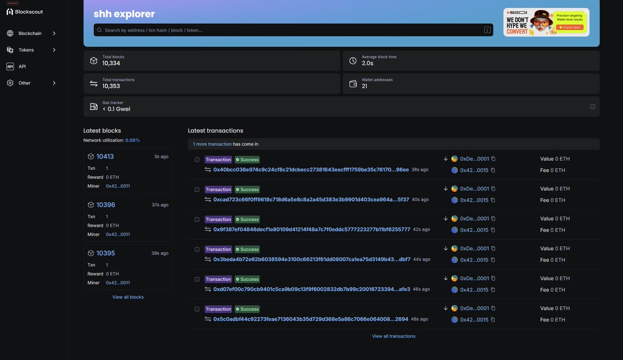Image resolution: width=623 pixels, height=360 pixels.
Task: Click the Total blocks 10,334 stat card
Action: (x=212, y=61)
